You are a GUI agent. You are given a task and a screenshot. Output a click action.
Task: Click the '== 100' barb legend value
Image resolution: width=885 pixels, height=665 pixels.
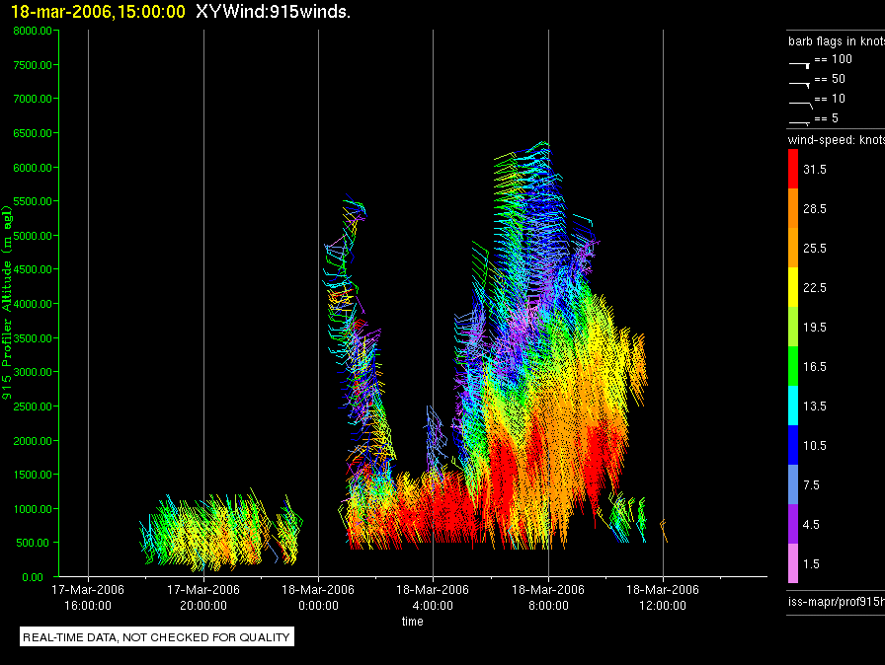click(x=833, y=59)
